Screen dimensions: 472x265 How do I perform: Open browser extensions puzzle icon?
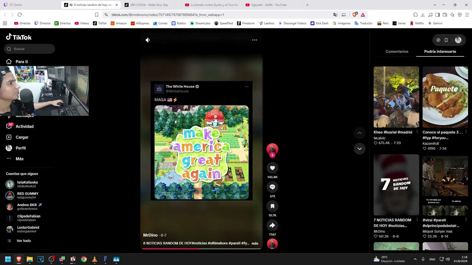(415, 15)
